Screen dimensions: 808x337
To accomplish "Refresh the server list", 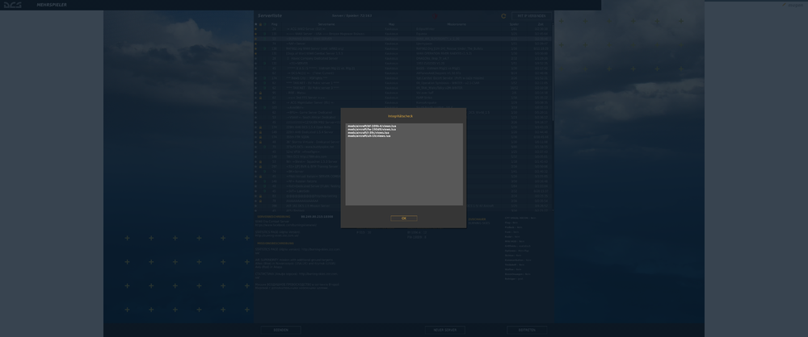I will pyautogui.click(x=503, y=16).
